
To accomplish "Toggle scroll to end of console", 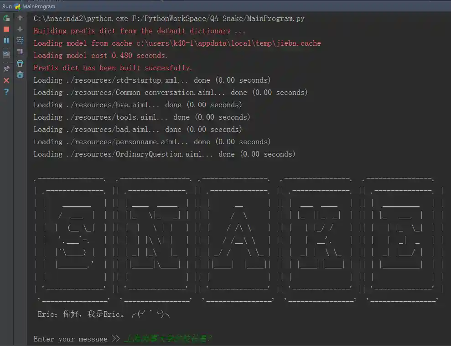I will pyautogui.click(x=20, y=52).
